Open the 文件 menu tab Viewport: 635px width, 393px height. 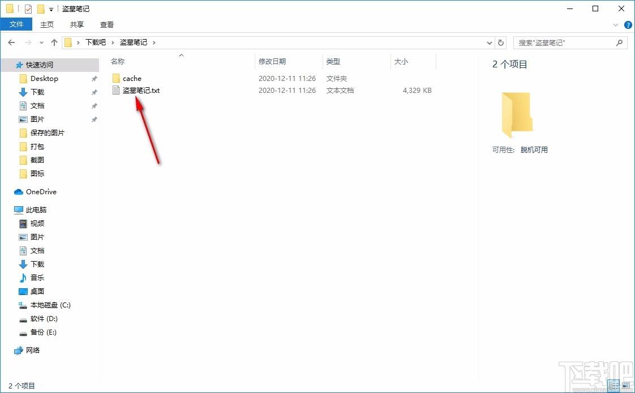pyautogui.click(x=16, y=24)
